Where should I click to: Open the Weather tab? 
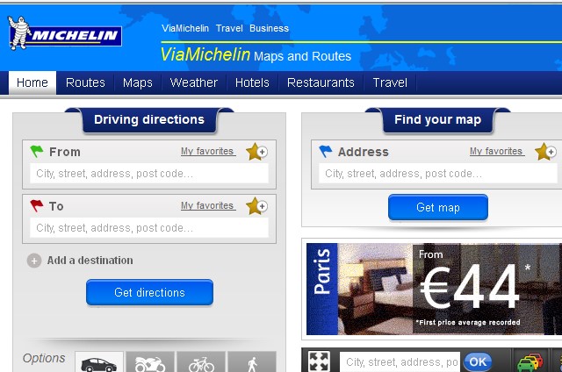tap(193, 82)
